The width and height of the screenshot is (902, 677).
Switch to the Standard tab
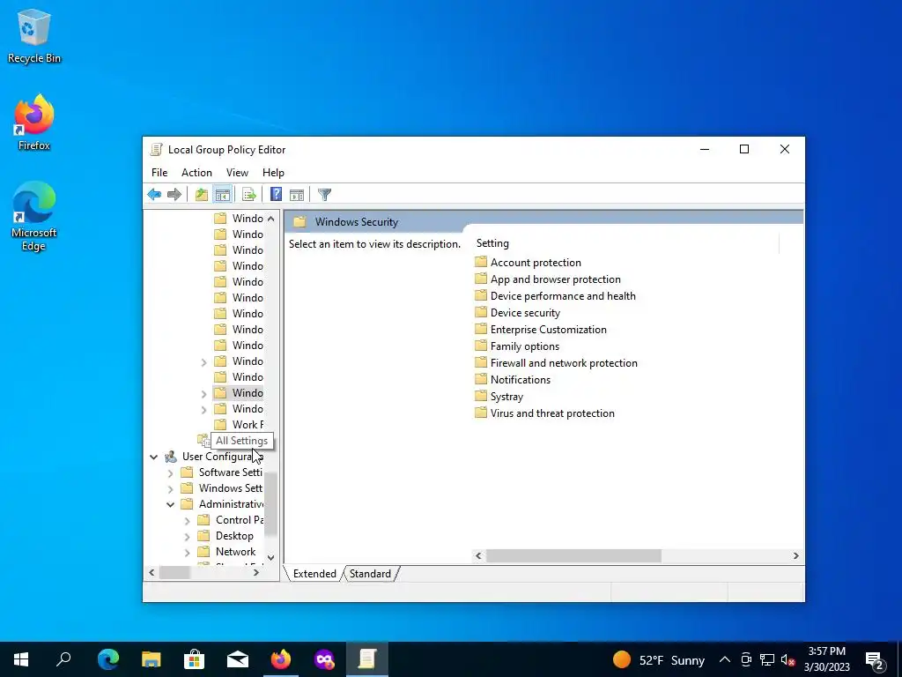pos(370,574)
